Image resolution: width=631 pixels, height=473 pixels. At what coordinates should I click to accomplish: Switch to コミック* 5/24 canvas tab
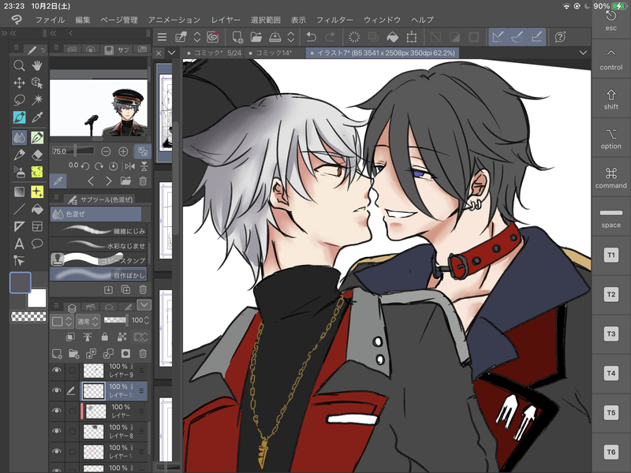pyautogui.click(x=214, y=53)
